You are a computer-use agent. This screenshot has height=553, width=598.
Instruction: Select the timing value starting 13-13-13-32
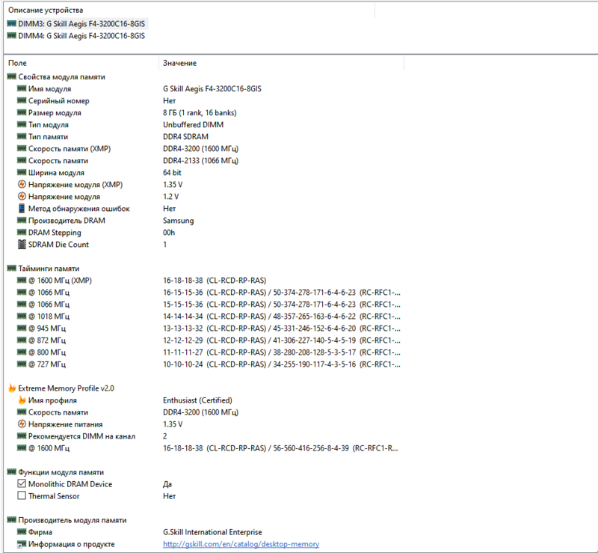282,329
